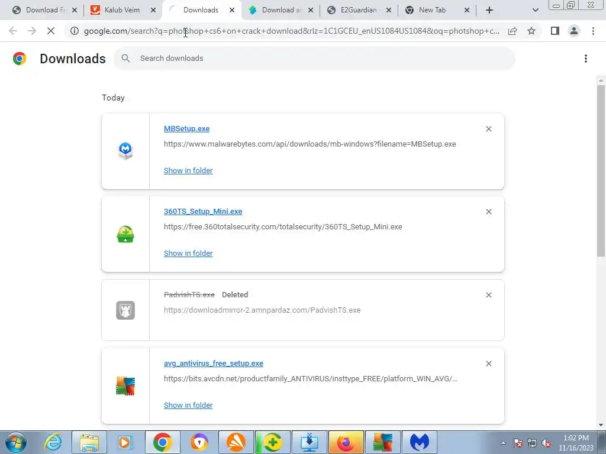Open the Downloads page more actions menu
The image size is (606, 454).
pyautogui.click(x=585, y=59)
